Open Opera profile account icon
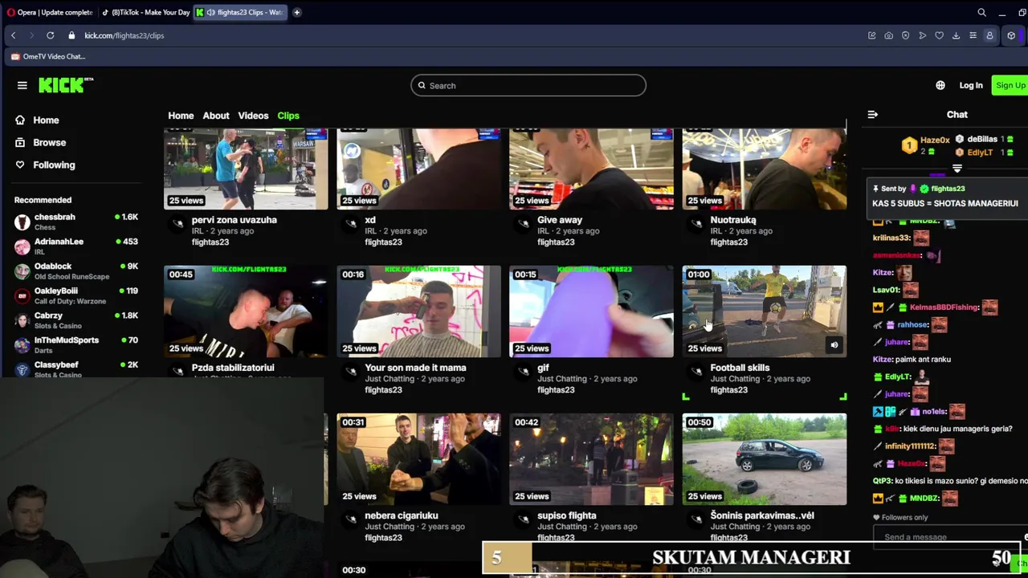 click(x=989, y=35)
